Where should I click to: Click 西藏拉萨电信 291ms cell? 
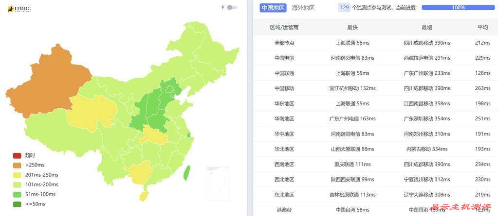pyautogui.click(x=427, y=58)
